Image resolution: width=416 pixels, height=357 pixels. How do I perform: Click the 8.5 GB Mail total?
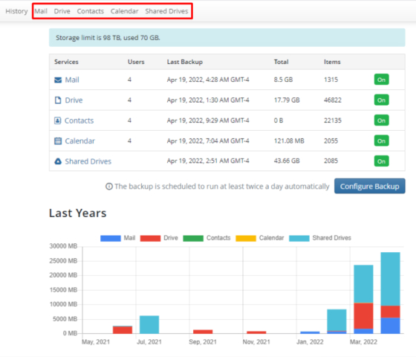click(x=283, y=80)
